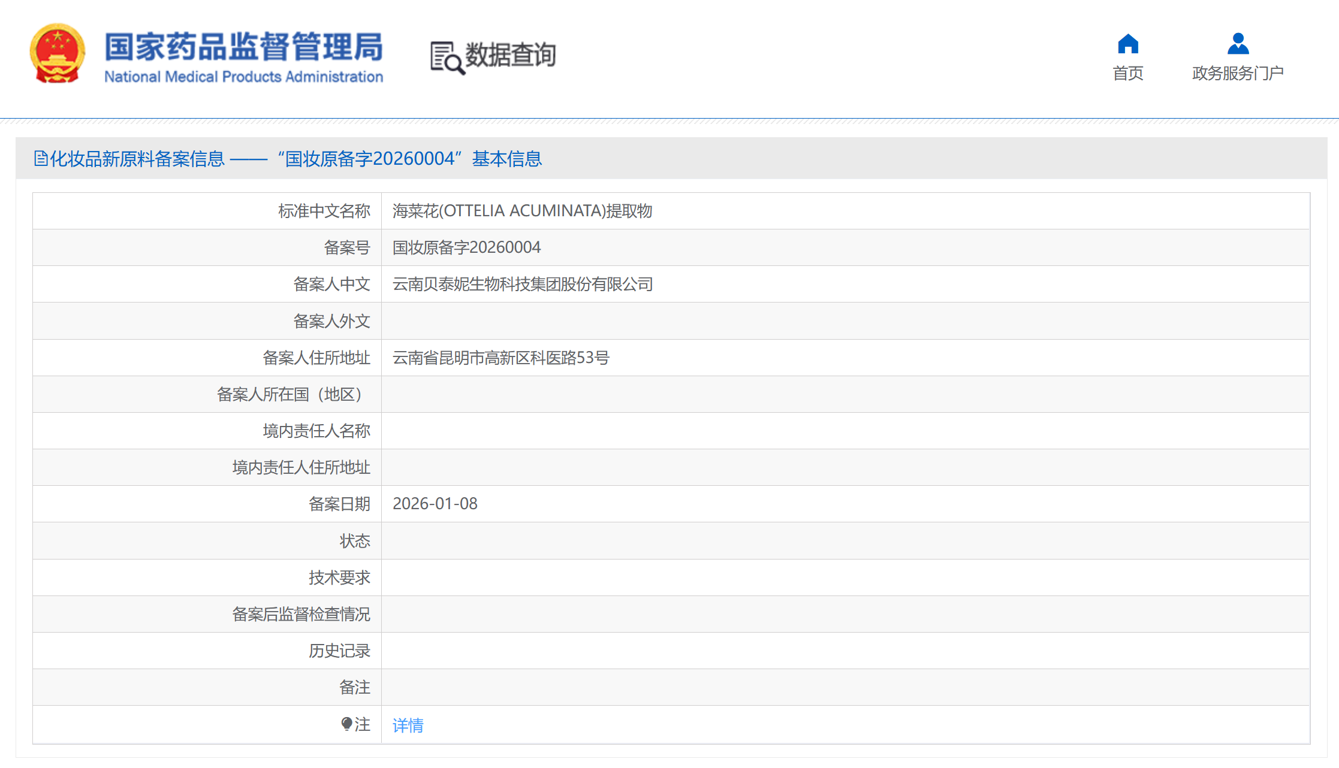
Task: Go to 首页 home page
Action: pos(1127,73)
